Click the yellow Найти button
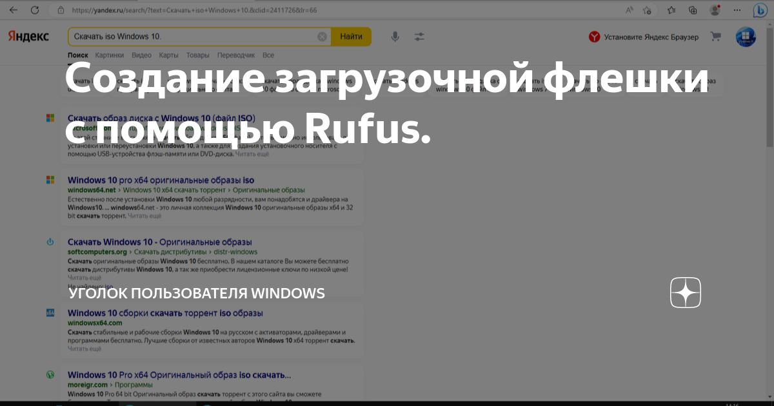Image resolution: width=774 pixels, height=406 pixels. point(351,37)
